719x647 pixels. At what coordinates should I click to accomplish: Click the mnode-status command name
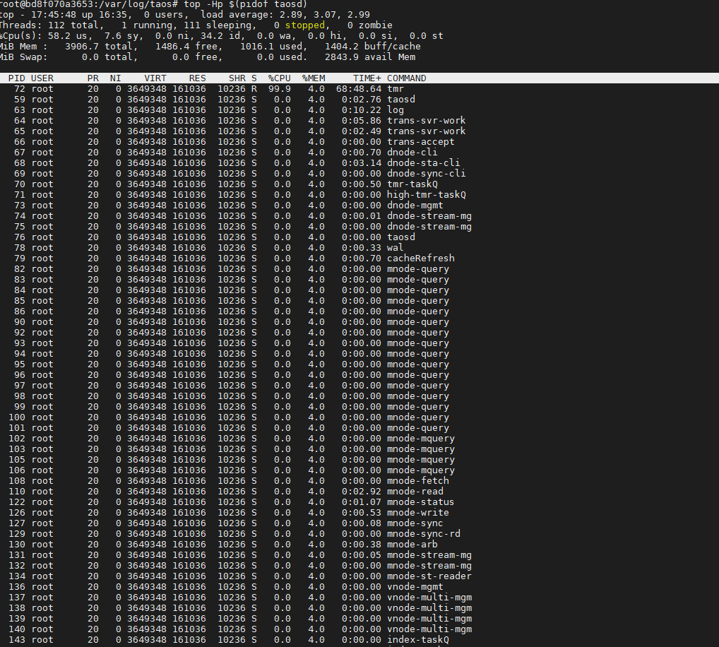420,502
